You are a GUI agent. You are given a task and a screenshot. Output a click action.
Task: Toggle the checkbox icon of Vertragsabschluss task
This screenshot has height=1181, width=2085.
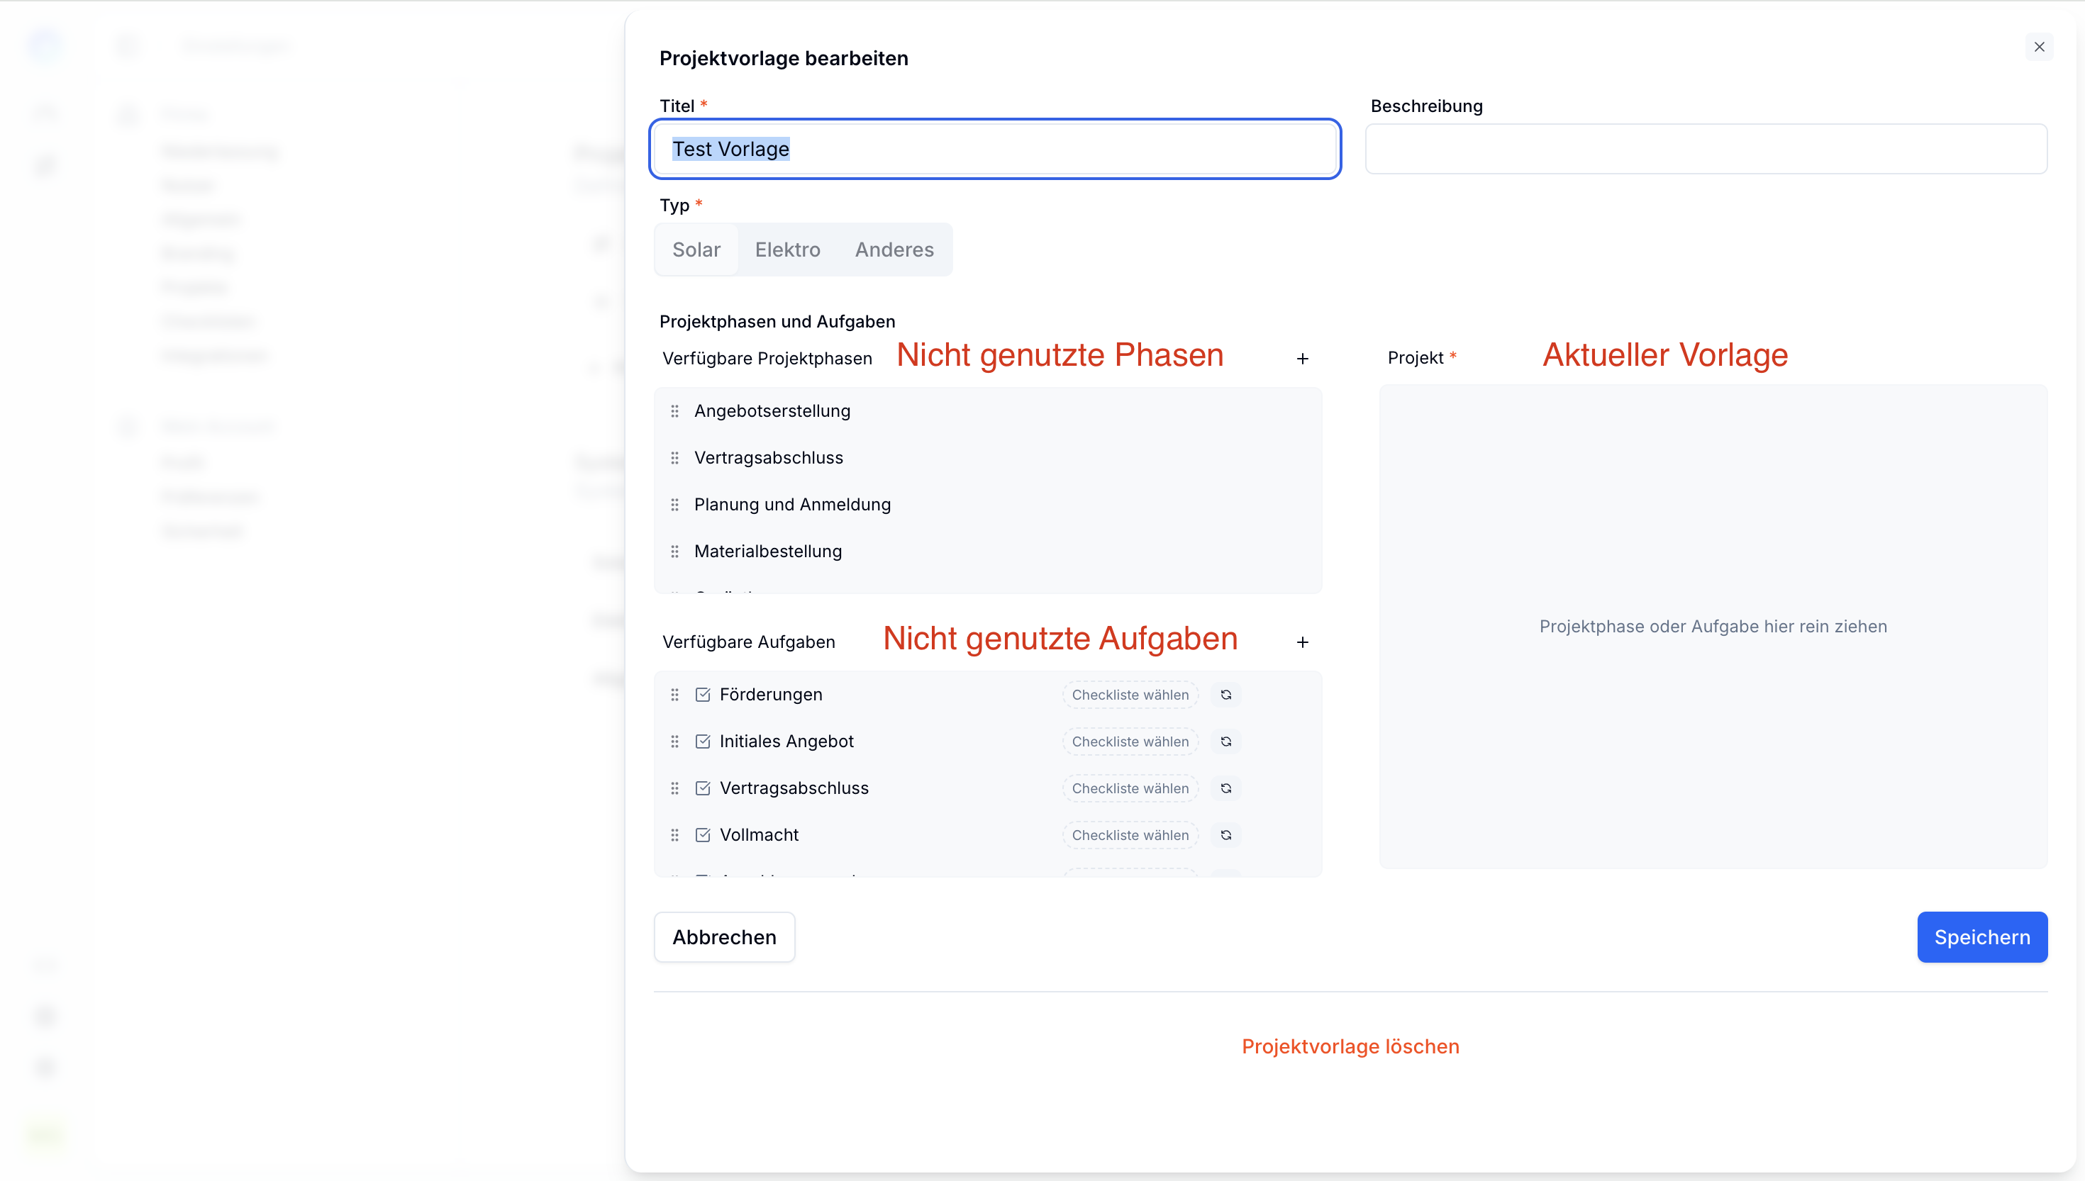click(x=703, y=788)
